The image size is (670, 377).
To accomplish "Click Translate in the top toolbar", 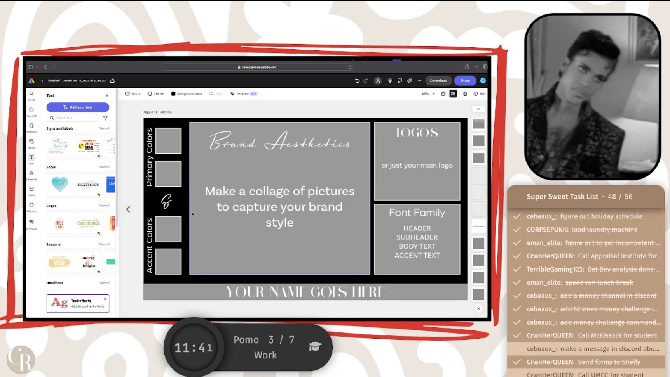I will click(x=243, y=94).
